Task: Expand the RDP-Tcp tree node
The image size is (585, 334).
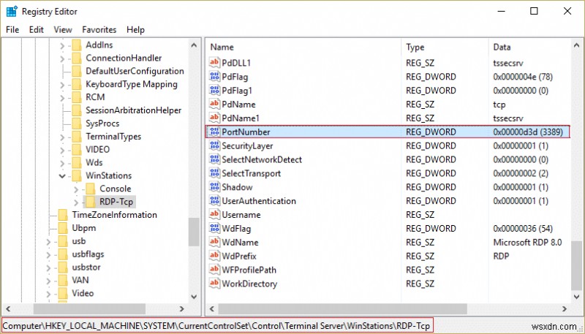Action: (76, 202)
